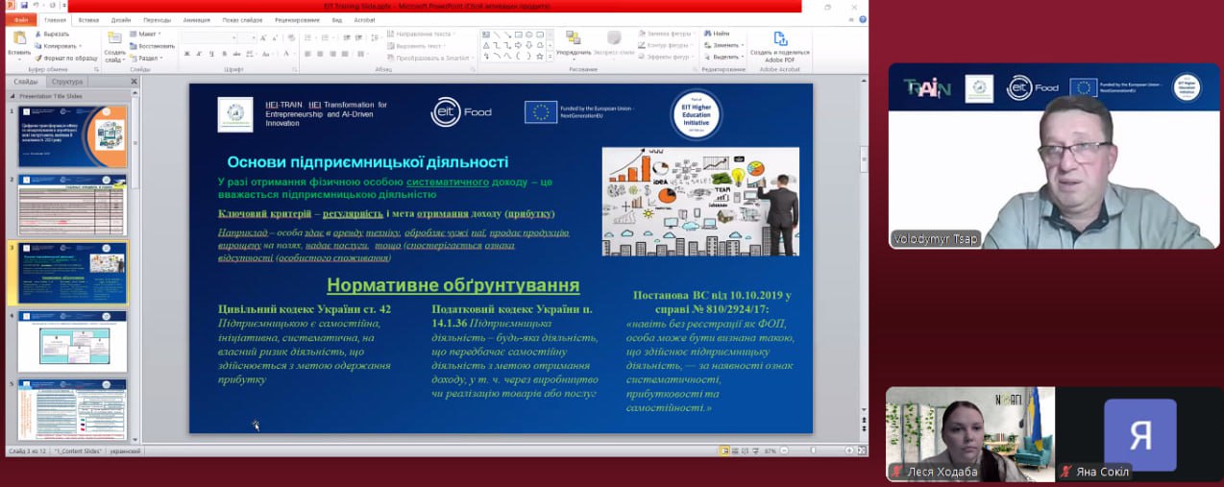Select the rectangle shape in shapes gallery

(x=518, y=35)
